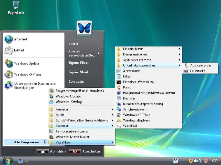Open Rechner calculator entry

pos(129,98)
